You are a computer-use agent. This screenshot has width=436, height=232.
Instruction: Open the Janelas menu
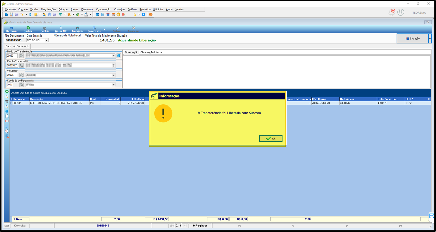pos(180,9)
